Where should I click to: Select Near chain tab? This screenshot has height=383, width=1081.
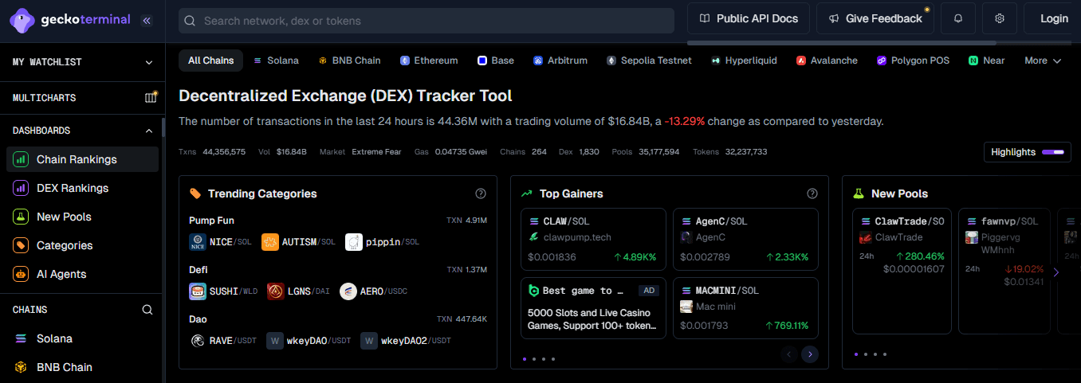[987, 61]
